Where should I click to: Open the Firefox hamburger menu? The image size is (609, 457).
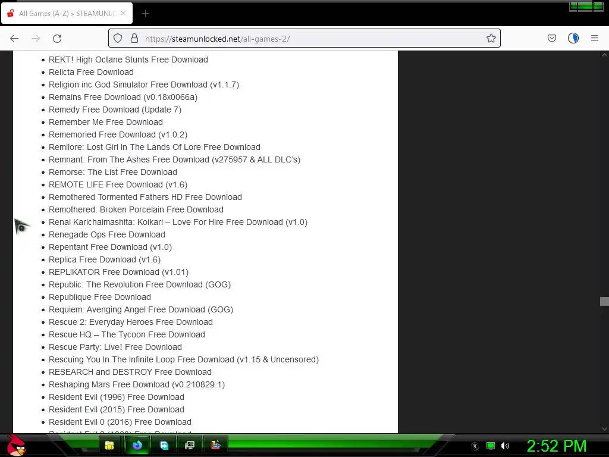[x=595, y=38]
